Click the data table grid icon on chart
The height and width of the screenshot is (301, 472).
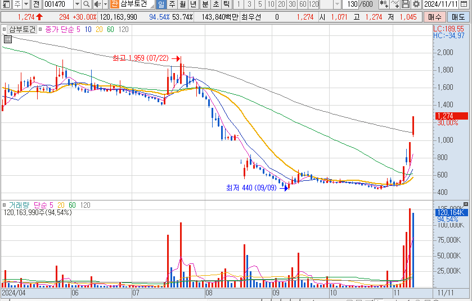coord(7,39)
